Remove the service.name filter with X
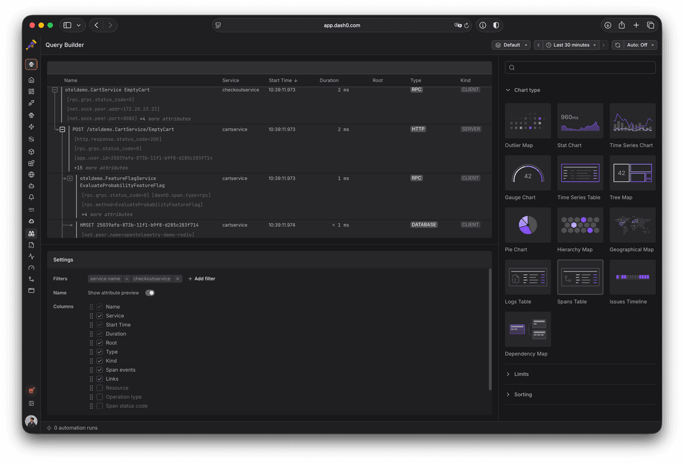The height and width of the screenshot is (463, 684). click(178, 279)
